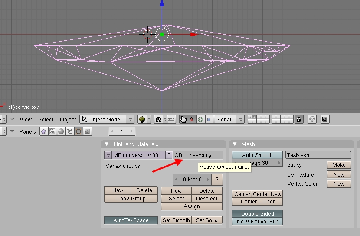Click the Center Cursor button
The height and width of the screenshot is (236, 360).
(x=257, y=202)
